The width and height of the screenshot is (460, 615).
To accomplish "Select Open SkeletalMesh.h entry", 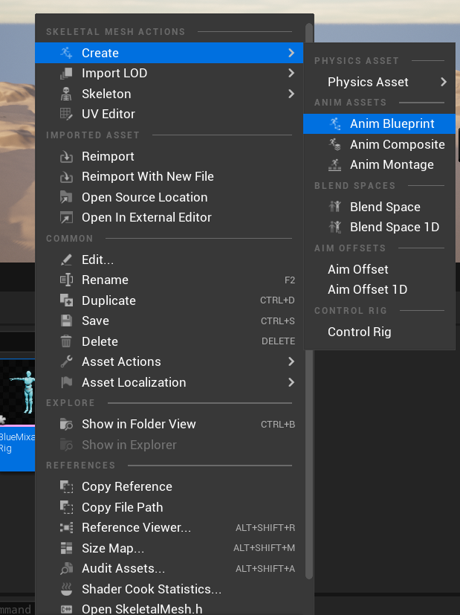I will [x=169, y=609].
